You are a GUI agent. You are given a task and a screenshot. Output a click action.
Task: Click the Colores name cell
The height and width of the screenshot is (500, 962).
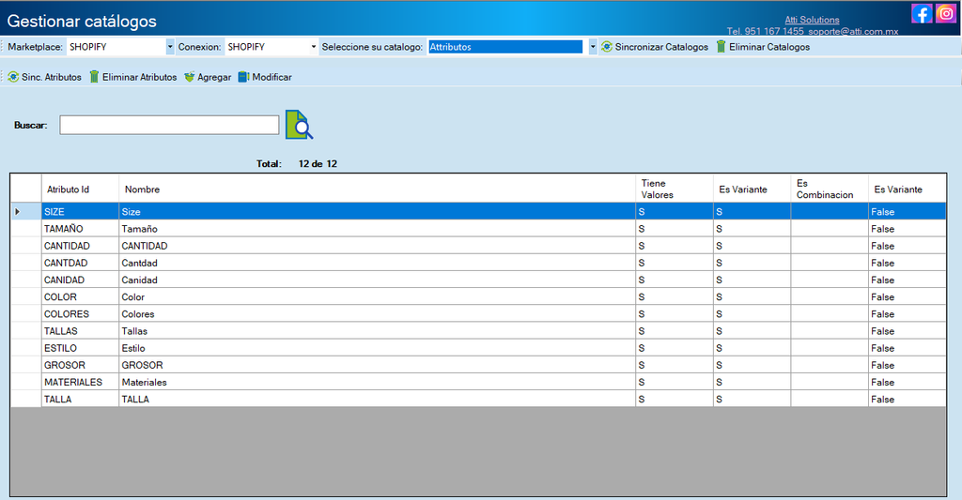pyautogui.click(x=377, y=313)
